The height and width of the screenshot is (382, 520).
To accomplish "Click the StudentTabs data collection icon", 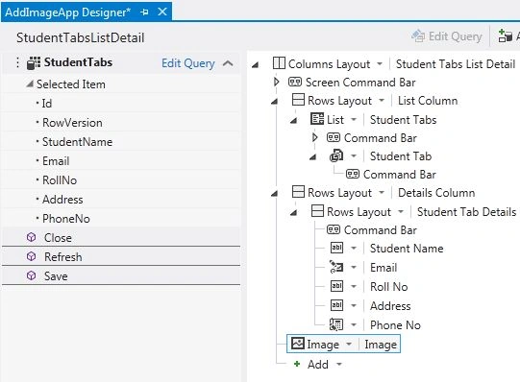I will 34,63.
